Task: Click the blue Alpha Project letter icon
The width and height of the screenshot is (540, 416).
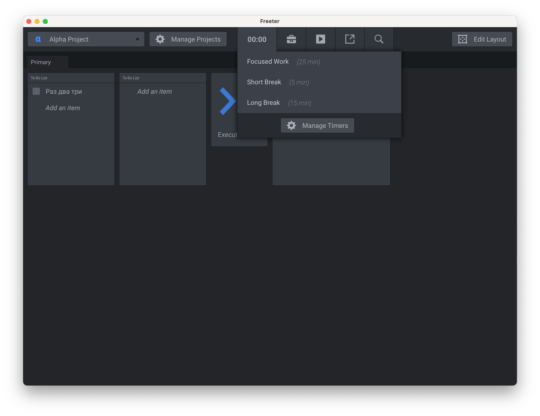Action: click(38, 39)
